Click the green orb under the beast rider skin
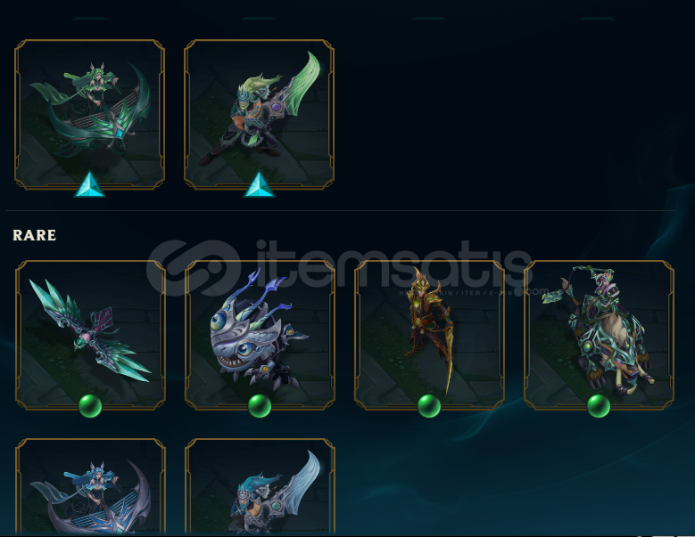The width and height of the screenshot is (695, 537). coord(599,406)
